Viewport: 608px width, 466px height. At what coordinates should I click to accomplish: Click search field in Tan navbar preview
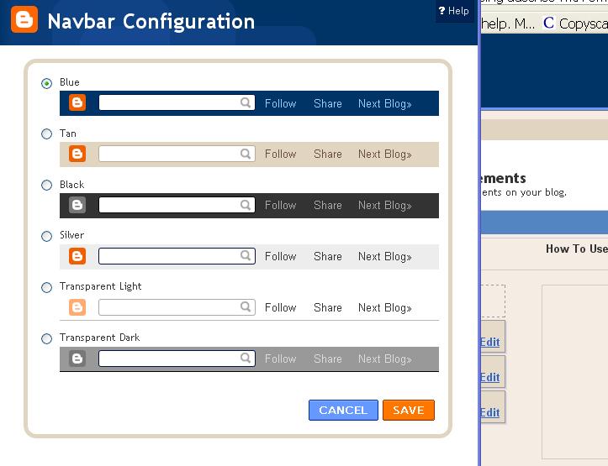[x=177, y=154]
